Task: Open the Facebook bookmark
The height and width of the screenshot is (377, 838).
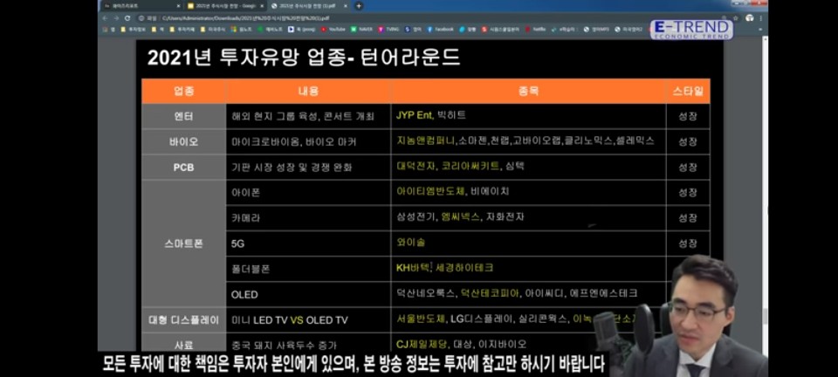Action: coord(440,29)
